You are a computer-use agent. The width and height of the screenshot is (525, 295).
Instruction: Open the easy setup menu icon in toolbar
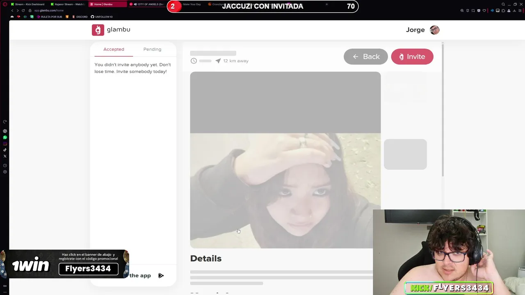click(x=520, y=11)
